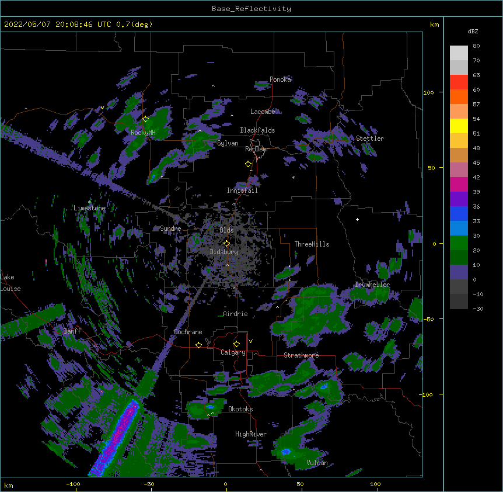
Task: Select the magenta 42-39 dBZ legend swatch
Action: coord(459,184)
